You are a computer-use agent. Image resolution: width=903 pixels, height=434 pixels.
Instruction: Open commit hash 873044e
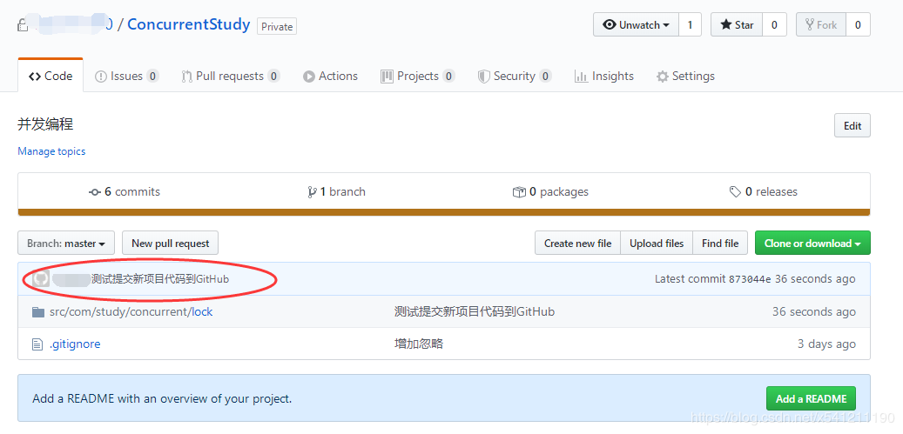pos(750,279)
